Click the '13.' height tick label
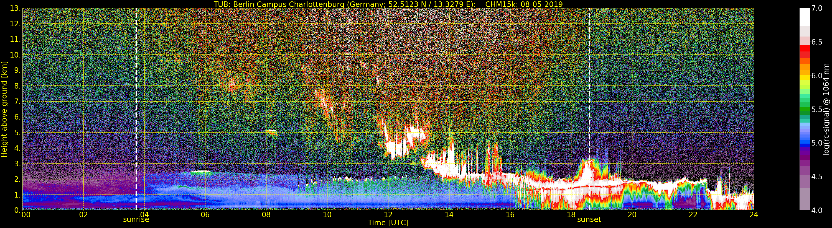Screen dimensions: 832x228 point(15,8)
